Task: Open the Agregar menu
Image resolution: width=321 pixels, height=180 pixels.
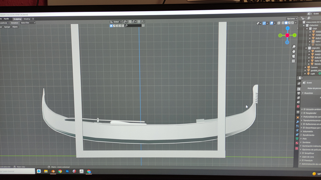Action: [7, 27]
